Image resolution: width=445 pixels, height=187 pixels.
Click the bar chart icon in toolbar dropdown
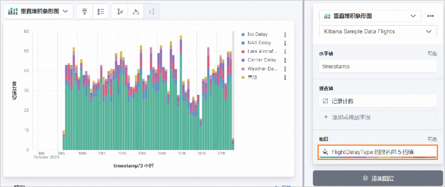click(x=12, y=11)
